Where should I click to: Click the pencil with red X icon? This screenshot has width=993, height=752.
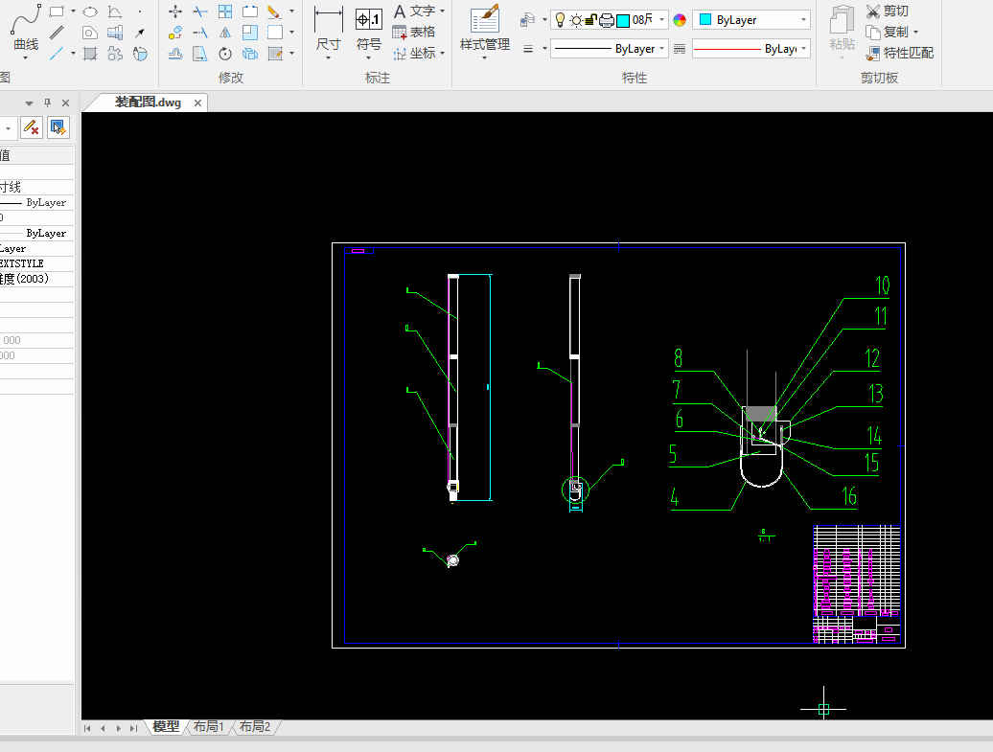pyautogui.click(x=31, y=127)
